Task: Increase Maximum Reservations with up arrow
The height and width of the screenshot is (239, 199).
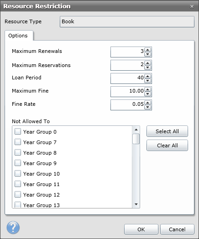Action: click(x=147, y=63)
